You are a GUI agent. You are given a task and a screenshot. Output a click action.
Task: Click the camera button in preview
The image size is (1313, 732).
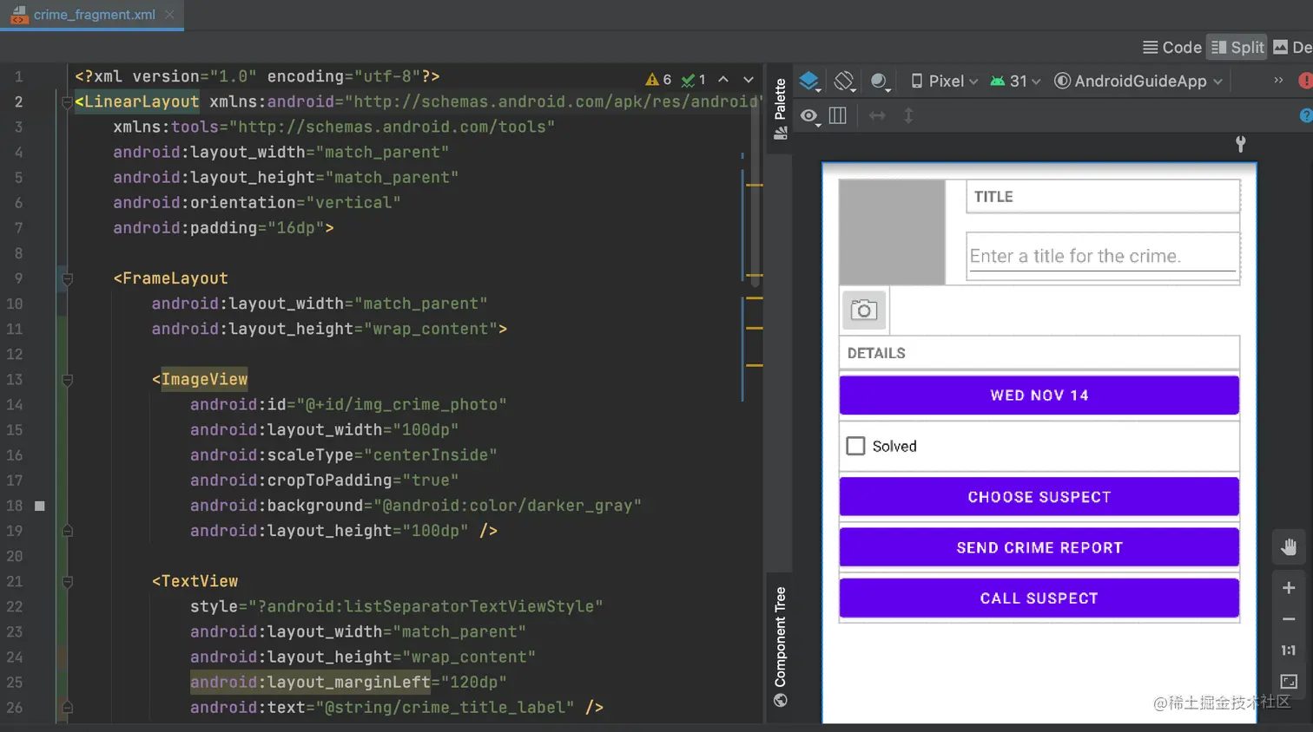(x=864, y=310)
